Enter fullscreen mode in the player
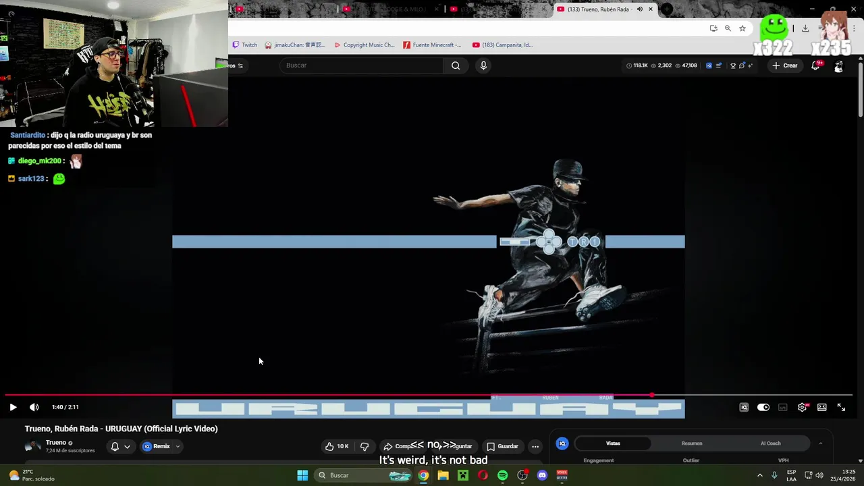 point(841,407)
